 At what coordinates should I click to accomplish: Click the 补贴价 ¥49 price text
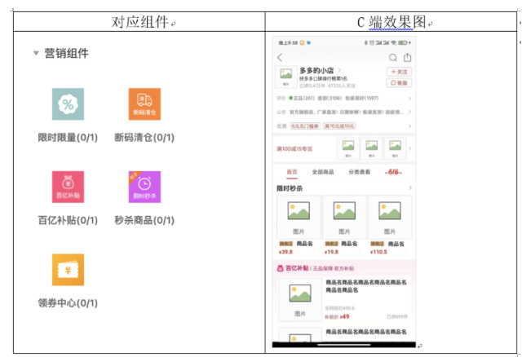(x=337, y=316)
